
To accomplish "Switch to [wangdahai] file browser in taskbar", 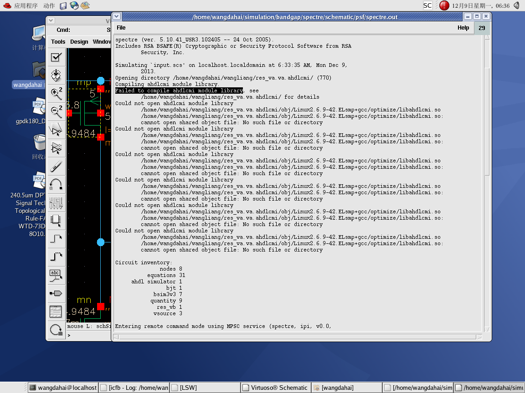I will pos(347,388).
